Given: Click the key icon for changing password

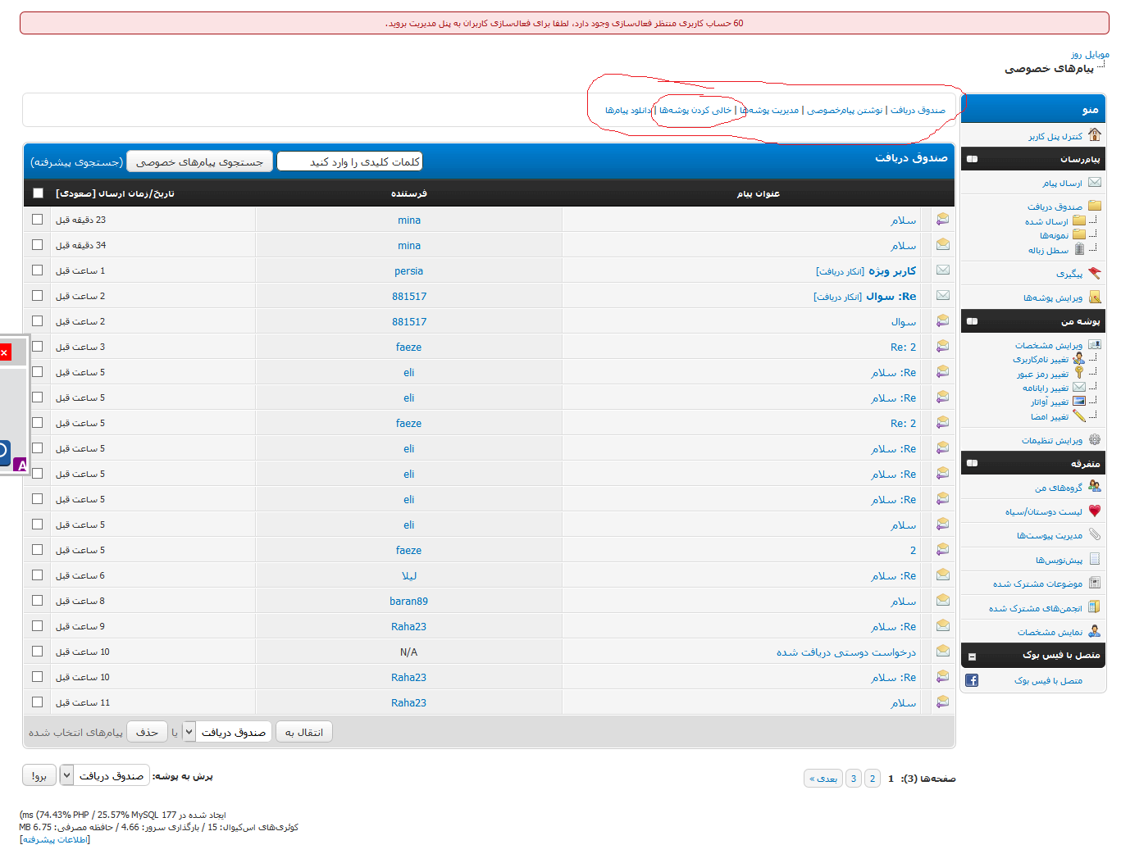Looking at the screenshot, I should 1079,373.
